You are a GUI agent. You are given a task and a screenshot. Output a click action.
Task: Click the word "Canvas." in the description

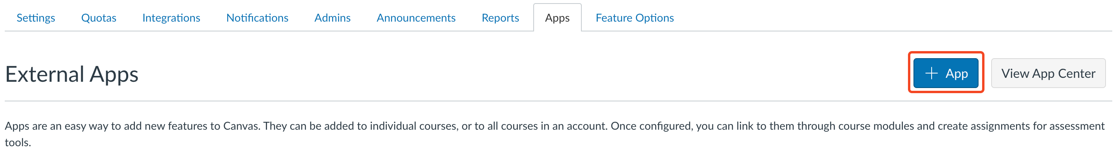(x=241, y=126)
